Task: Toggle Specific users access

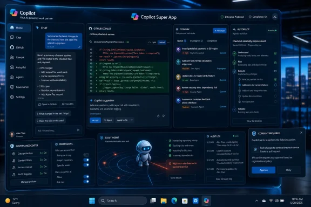Action: coord(86,165)
